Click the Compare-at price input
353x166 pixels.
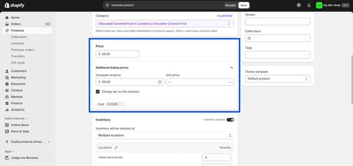[x=130, y=82]
